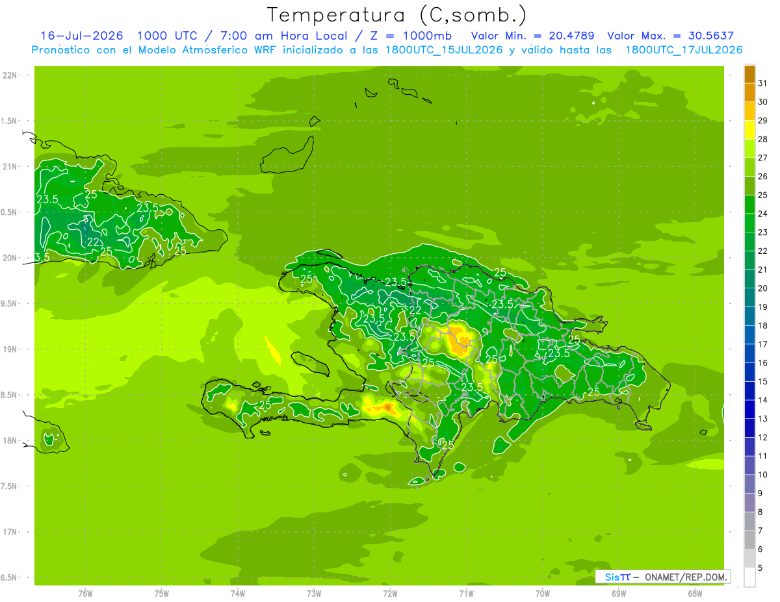Click the '21N' latitude axis label
Image resolution: width=780 pixels, height=602 pixels.
[11, 166]
